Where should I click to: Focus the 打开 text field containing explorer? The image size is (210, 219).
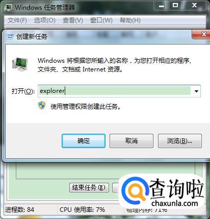(115, 91)
